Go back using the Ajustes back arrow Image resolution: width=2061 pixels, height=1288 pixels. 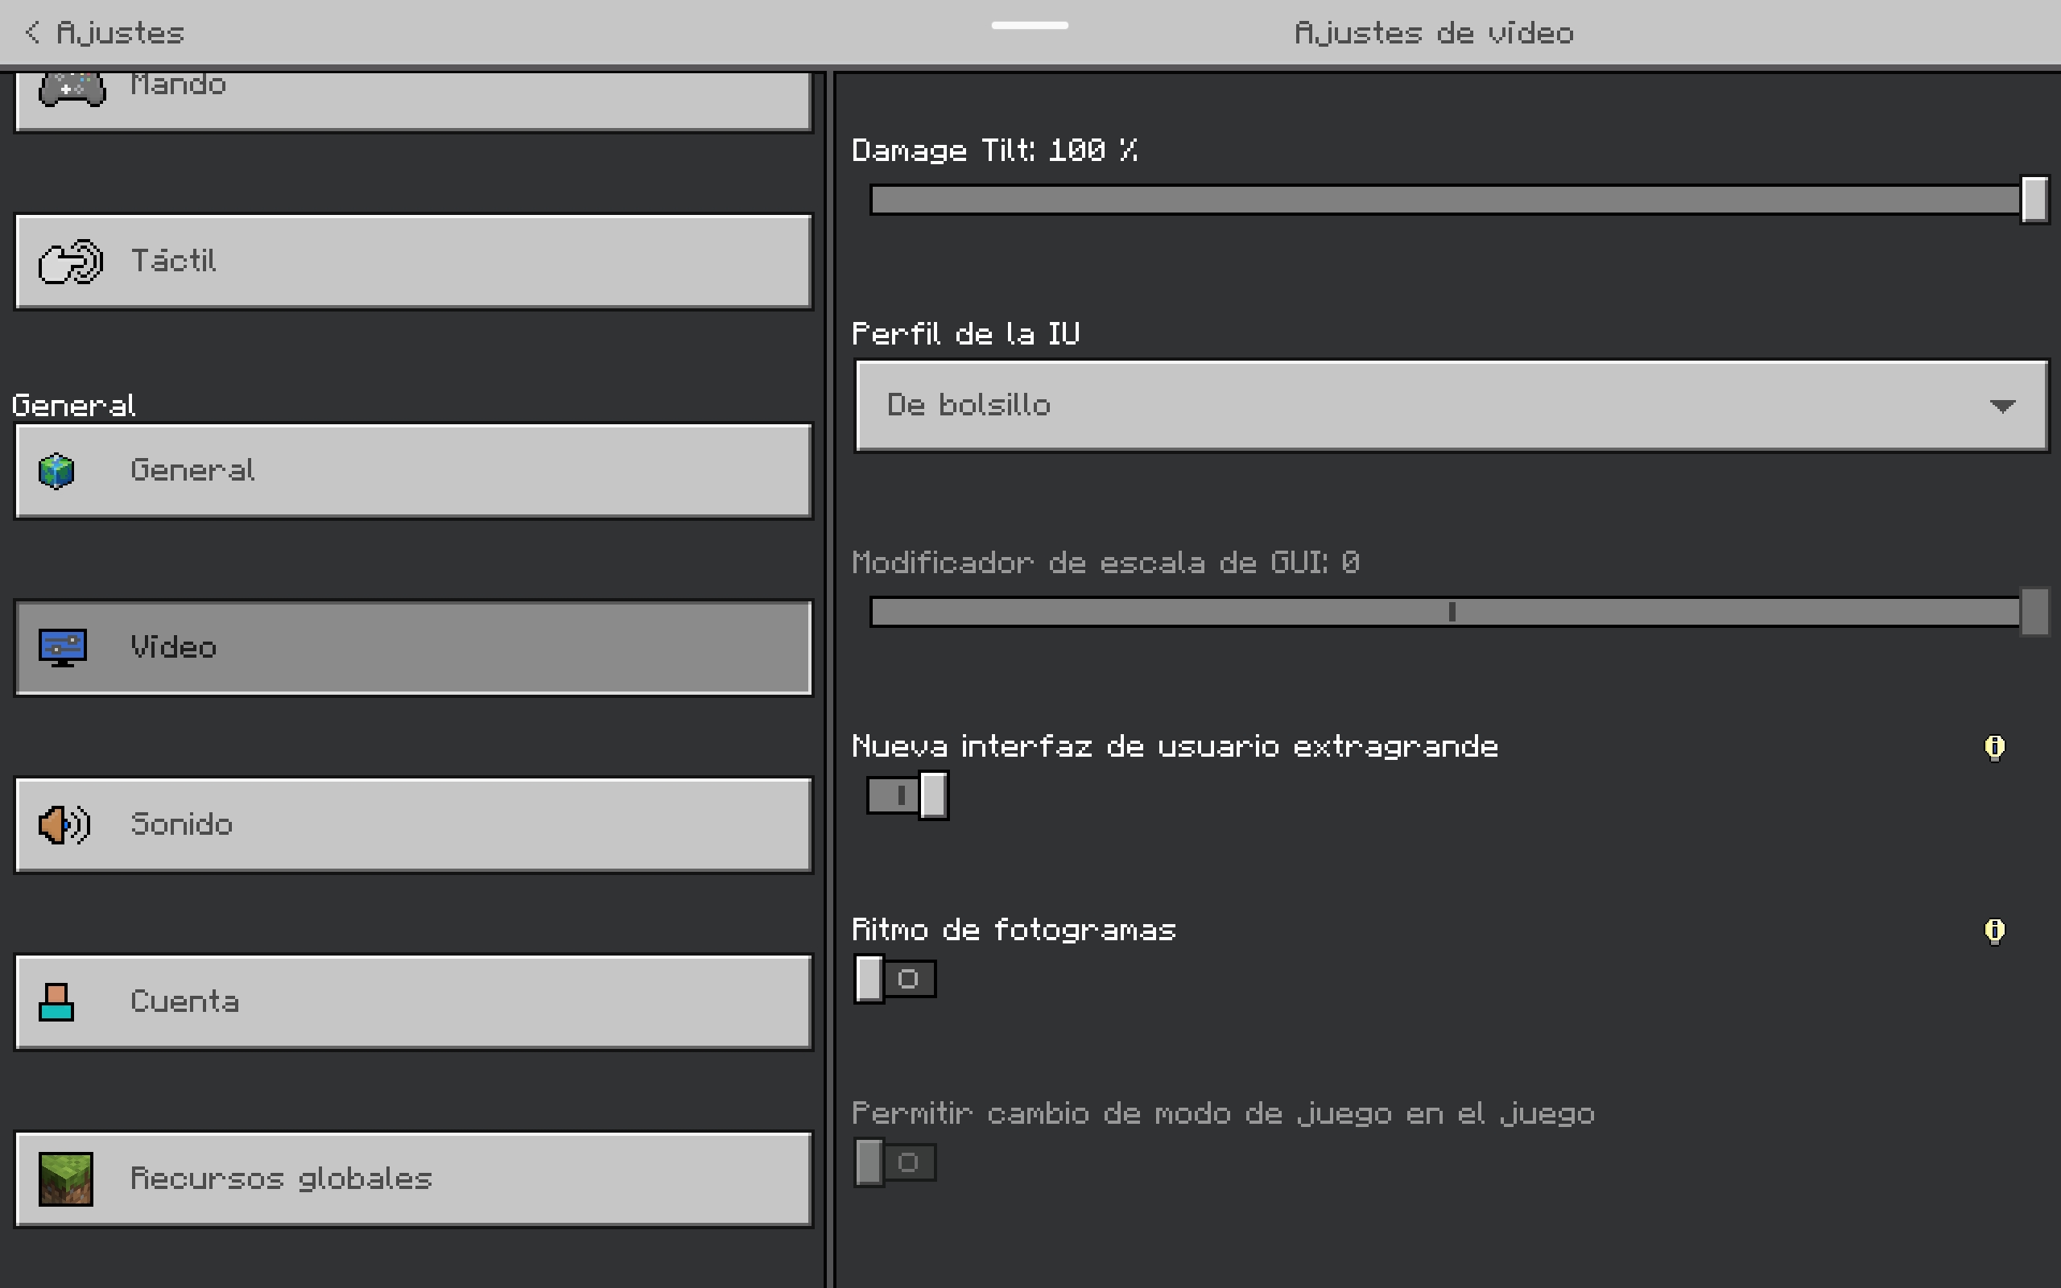32,32
